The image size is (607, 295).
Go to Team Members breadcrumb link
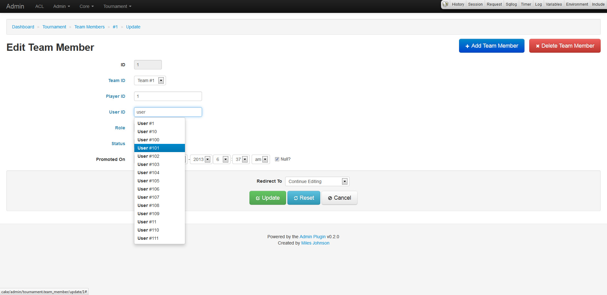click(89, 27)
